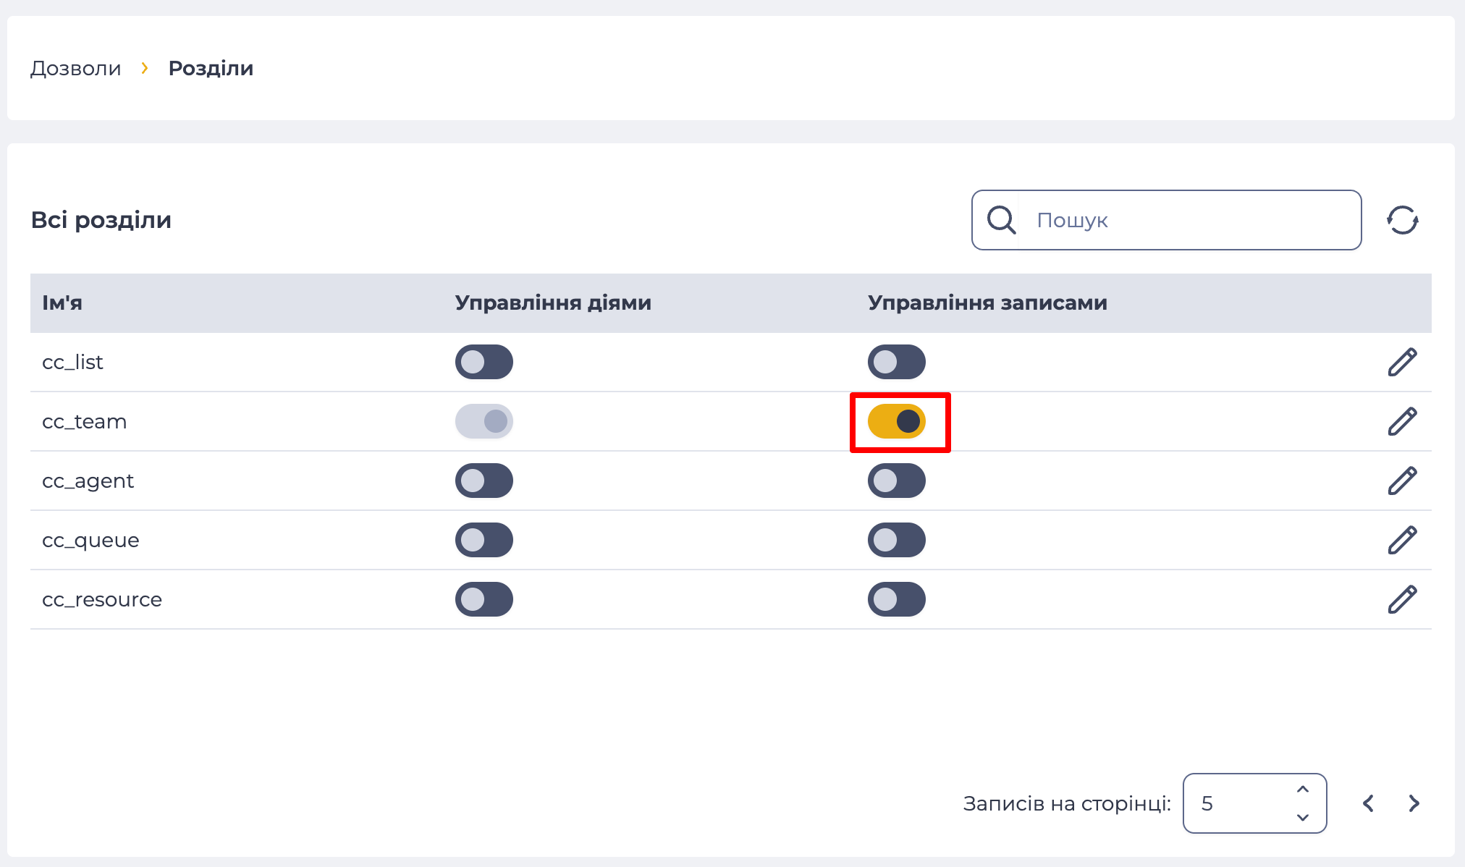The image size is (1465, 867).
Task: Click the refresh icon next to search
Action: tap(1402, 220)
